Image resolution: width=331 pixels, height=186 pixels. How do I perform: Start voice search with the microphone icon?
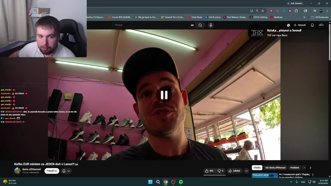(211, 25)
